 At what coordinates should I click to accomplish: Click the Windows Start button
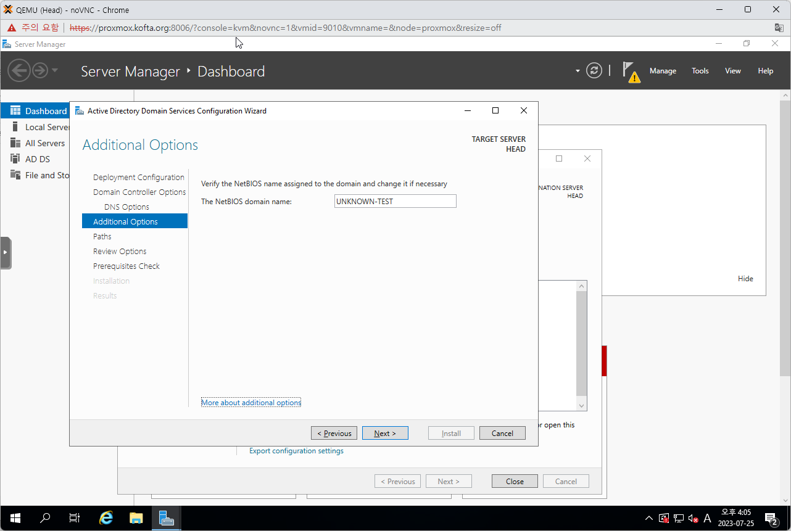15,518
